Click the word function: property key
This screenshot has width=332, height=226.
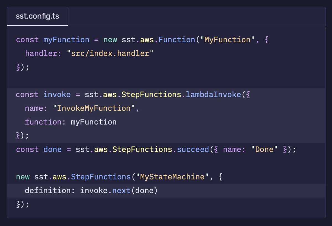[x=45, y=122]
